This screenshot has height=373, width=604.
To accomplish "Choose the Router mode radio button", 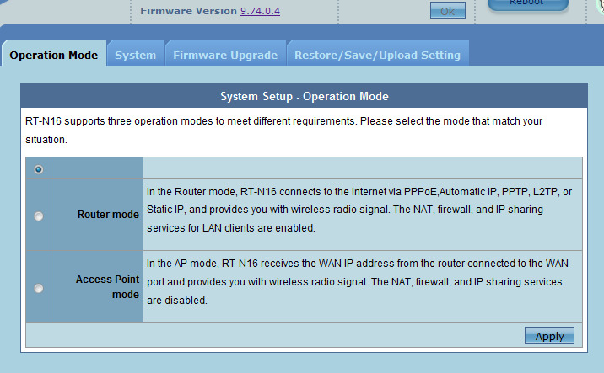I will click(39, 216).
